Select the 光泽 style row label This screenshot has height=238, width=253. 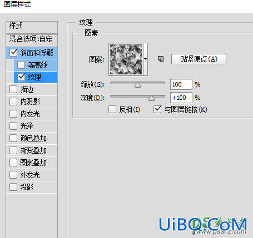(27, 126)
